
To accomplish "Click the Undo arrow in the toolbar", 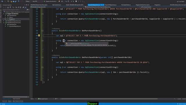I will click(x=18, y=1).
